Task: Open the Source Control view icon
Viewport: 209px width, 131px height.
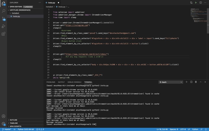Action: pyautogui.click(x=3, y=18)
